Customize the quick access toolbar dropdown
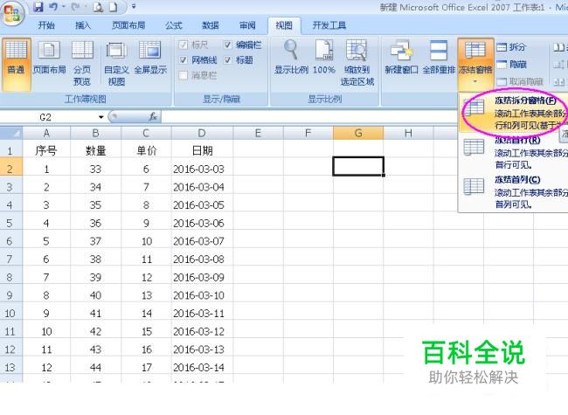Viewport: 568px width, 415px height. pyautogui.click(x=134, y=6)
